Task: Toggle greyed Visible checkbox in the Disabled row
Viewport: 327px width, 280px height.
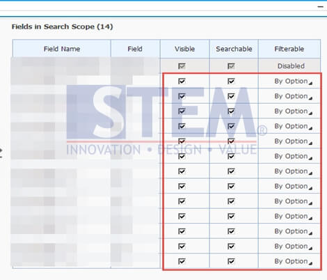Action: pyautogui.click(x=182, y=66)
